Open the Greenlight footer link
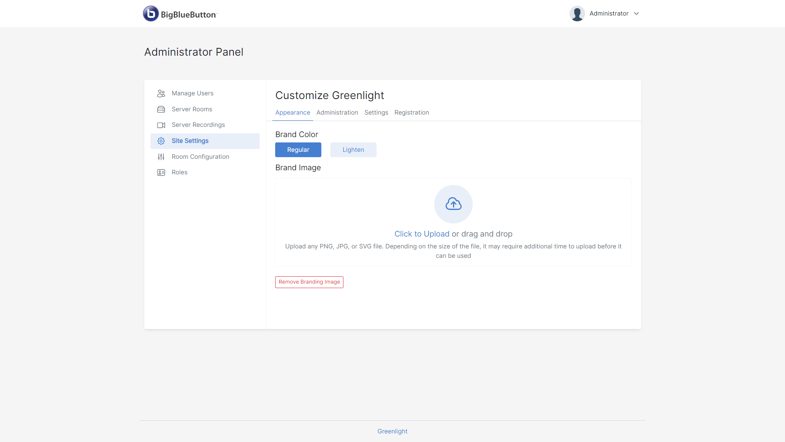Screen dimensions: 785x442 392,431
